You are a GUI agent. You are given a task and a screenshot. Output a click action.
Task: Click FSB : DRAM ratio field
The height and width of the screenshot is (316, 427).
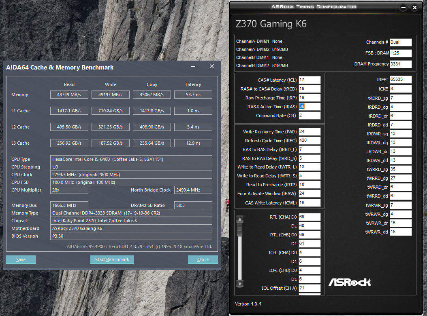click(x=401, y=53)
